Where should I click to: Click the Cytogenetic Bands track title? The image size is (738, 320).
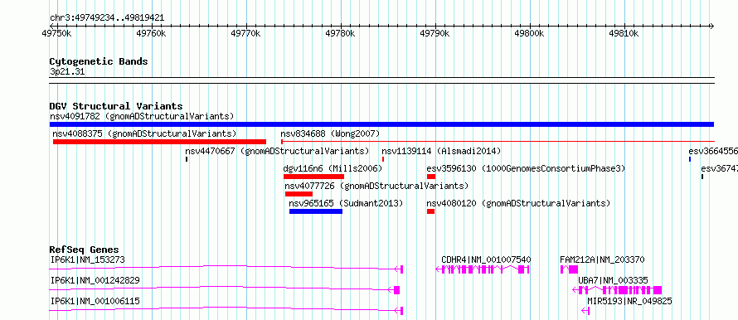(x=99, y=61)
